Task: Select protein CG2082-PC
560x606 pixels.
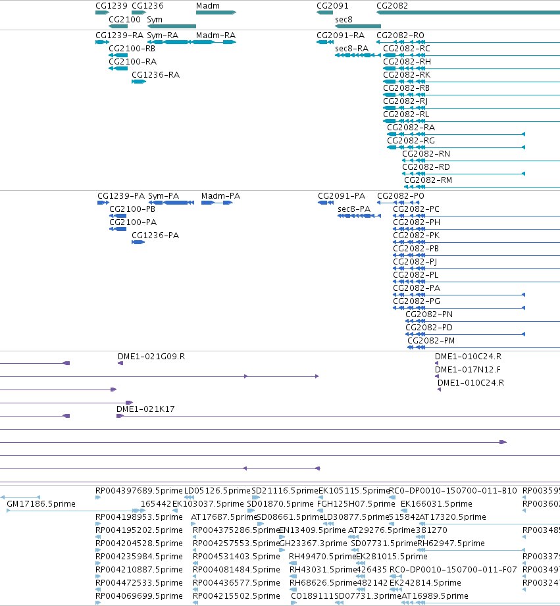Action: pyautogui.click(x=417, y=209)
